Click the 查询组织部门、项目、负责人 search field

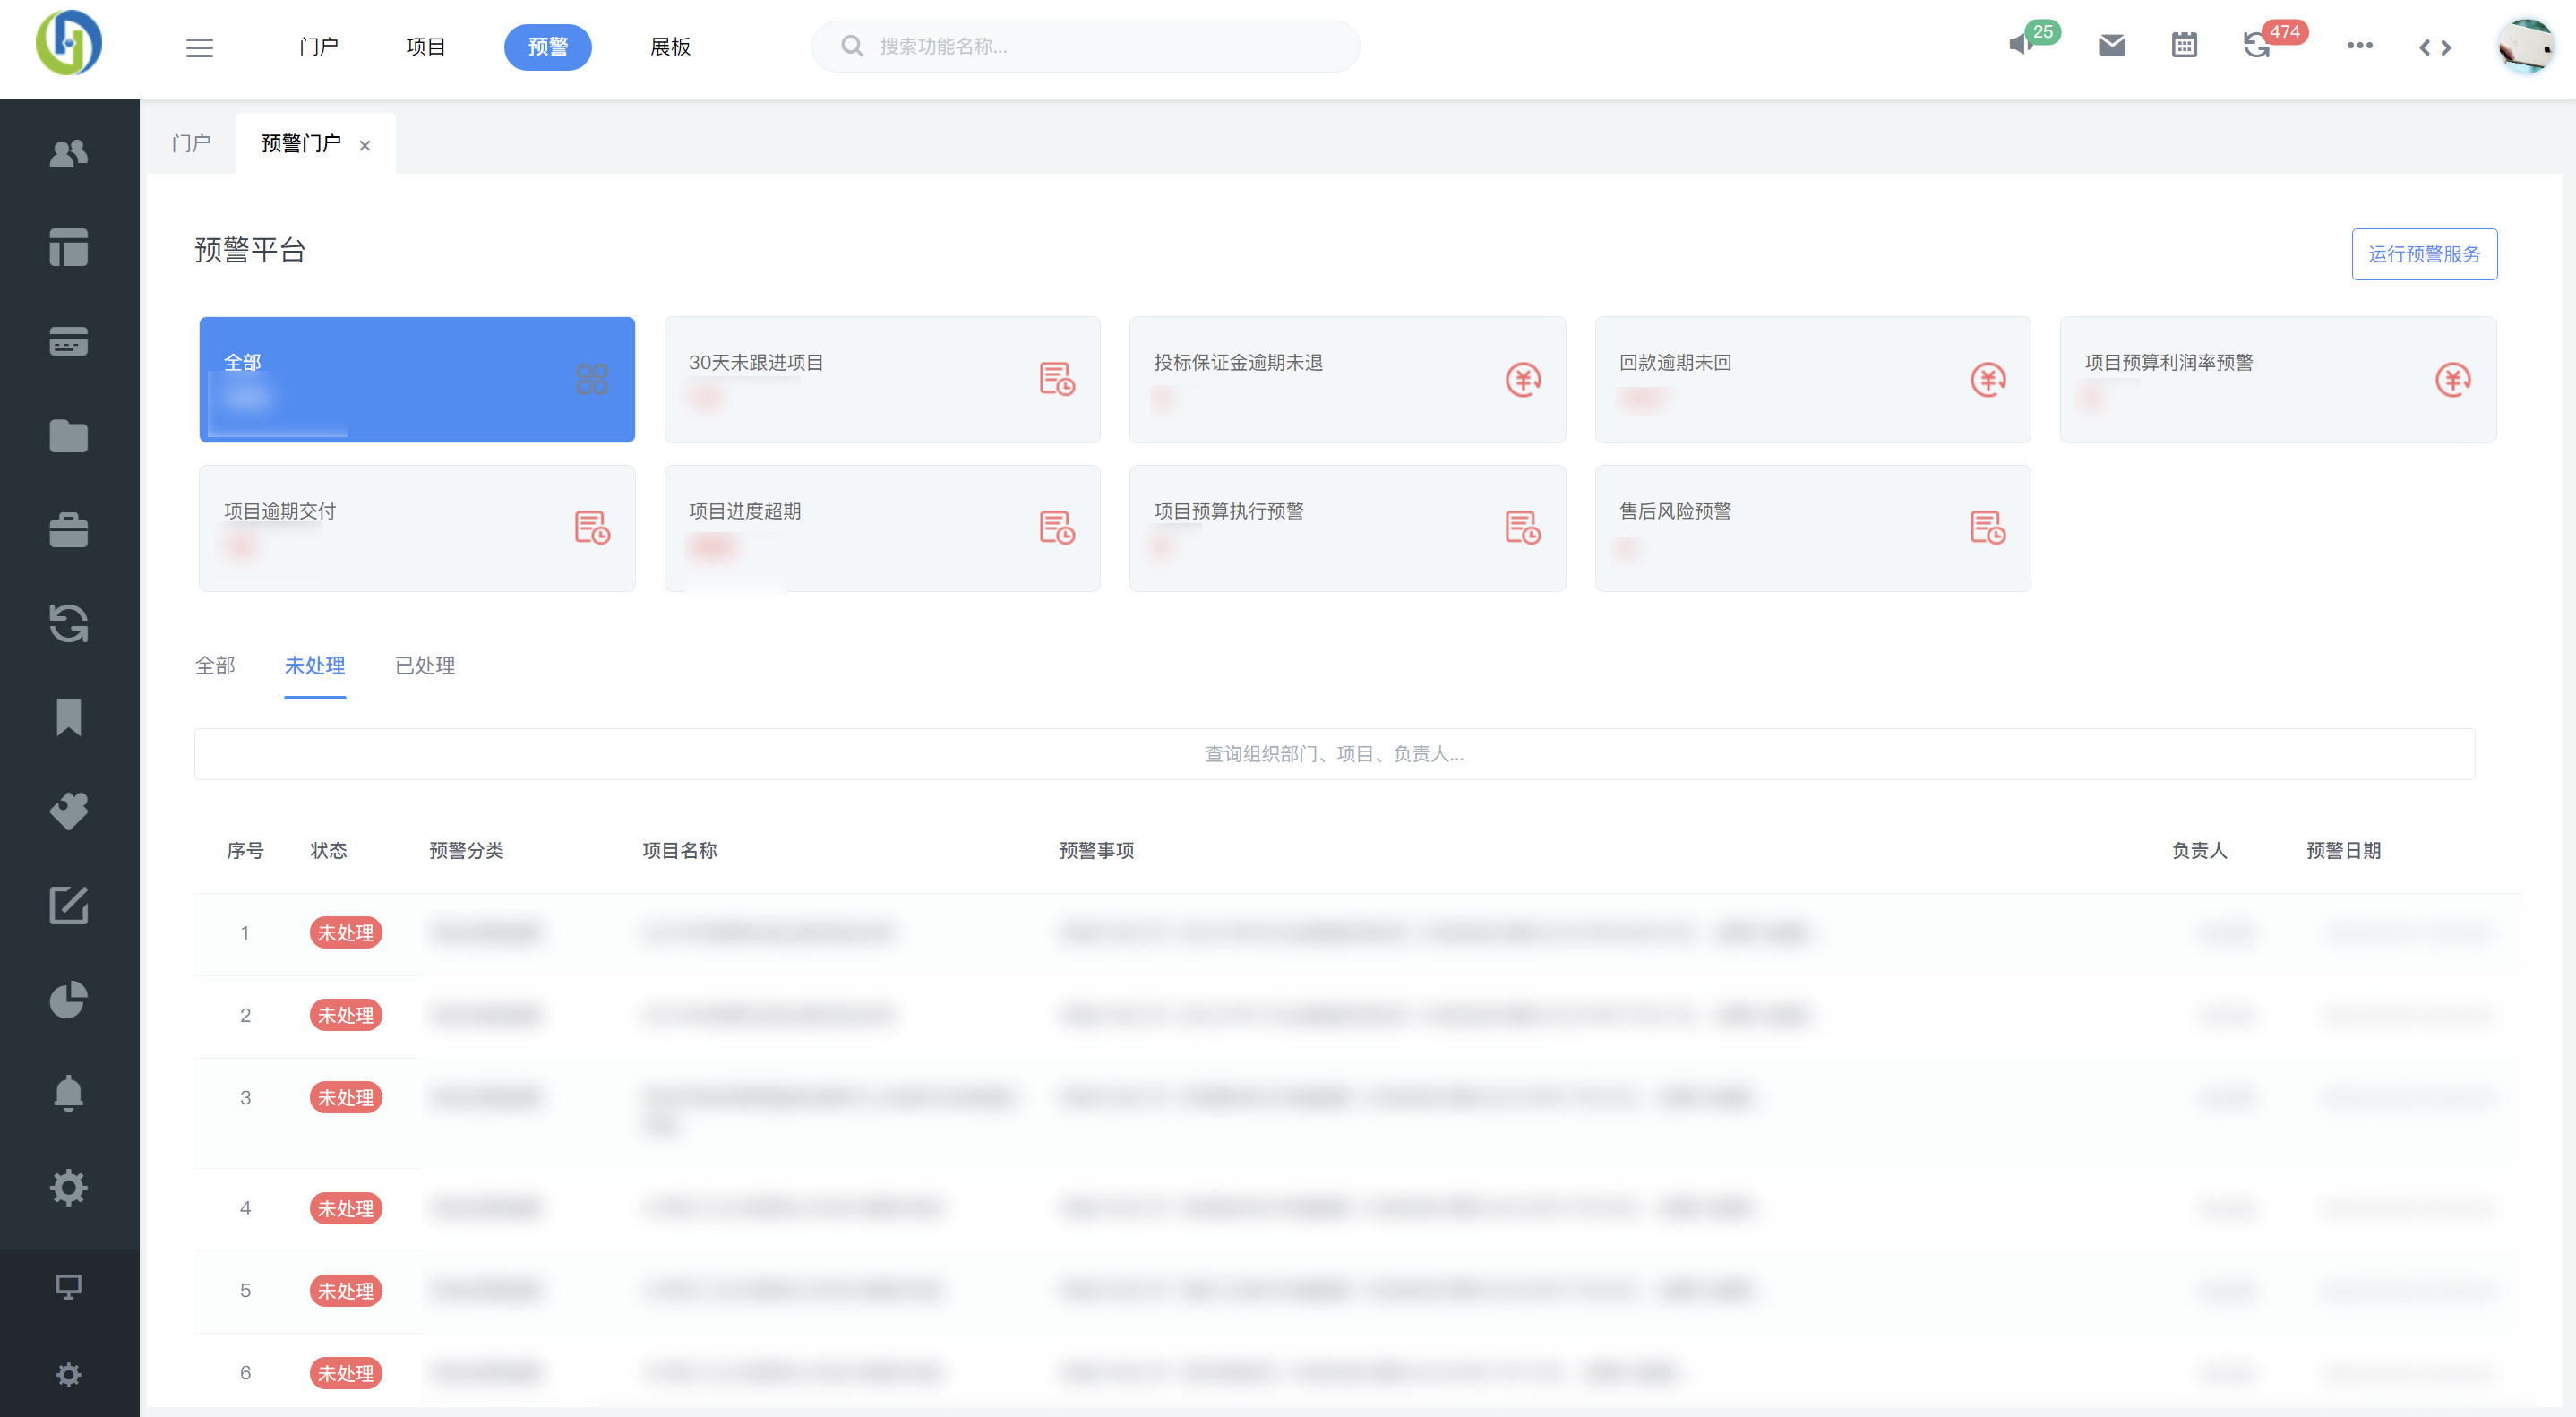[1334, 754]
